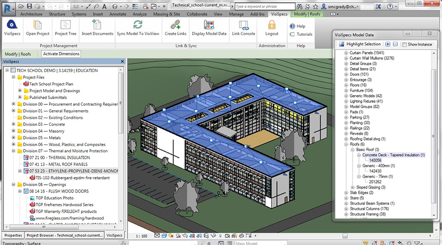This screenshot has height=245, width=442.
Task: Click the Autodesk Exchange Apps X icon
Action: click(x=378, y=6)
